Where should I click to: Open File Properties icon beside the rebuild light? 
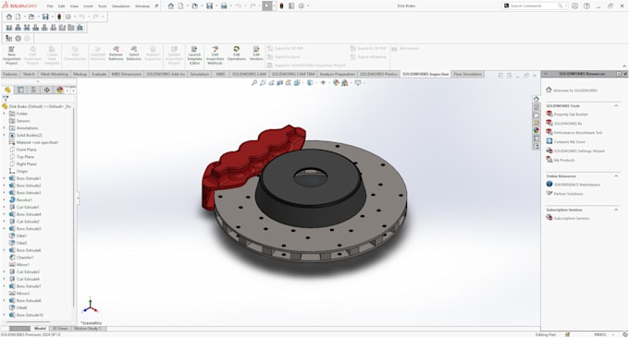[x=291, y=6]
